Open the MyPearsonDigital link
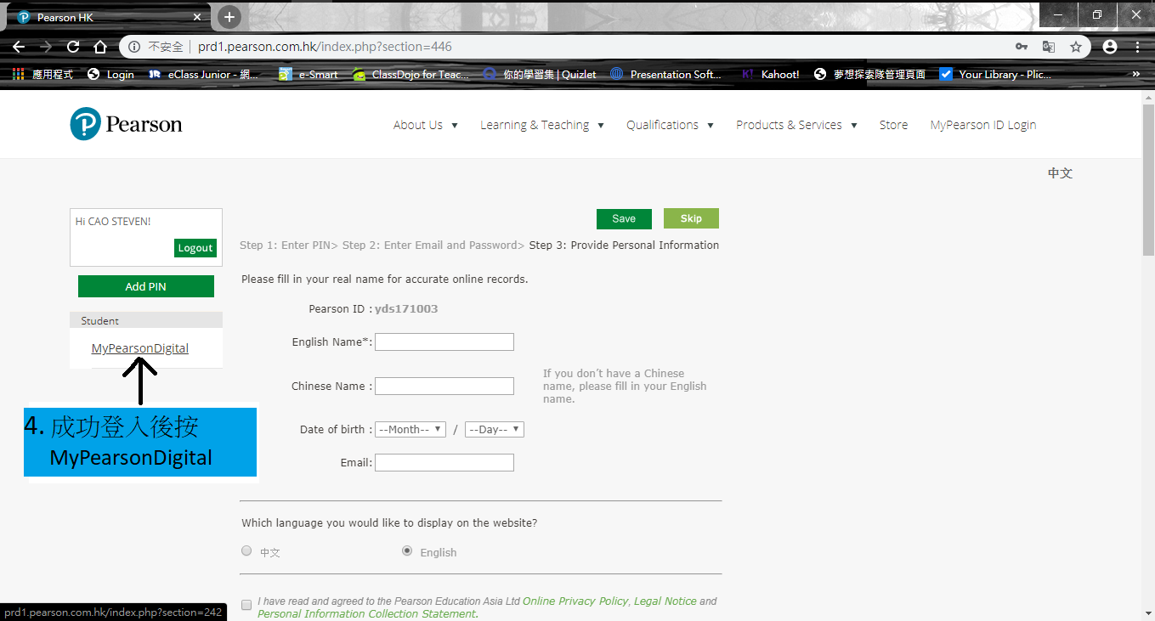The image size is (1155, 621). pyautogui.click(x=140, y=348)
